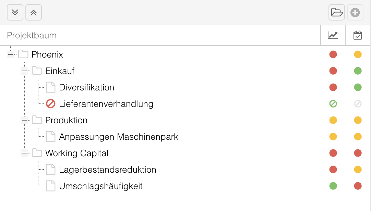
Task: Open the Lagerbestandsreduktion entry
Action: 107,170
